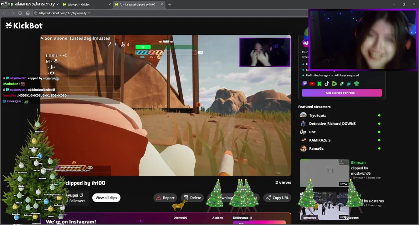Select the Lalayupsi clipped by iht00 tab
This screenshot has height=225, width=419.
pyautogui.click(x=139, y=5)
